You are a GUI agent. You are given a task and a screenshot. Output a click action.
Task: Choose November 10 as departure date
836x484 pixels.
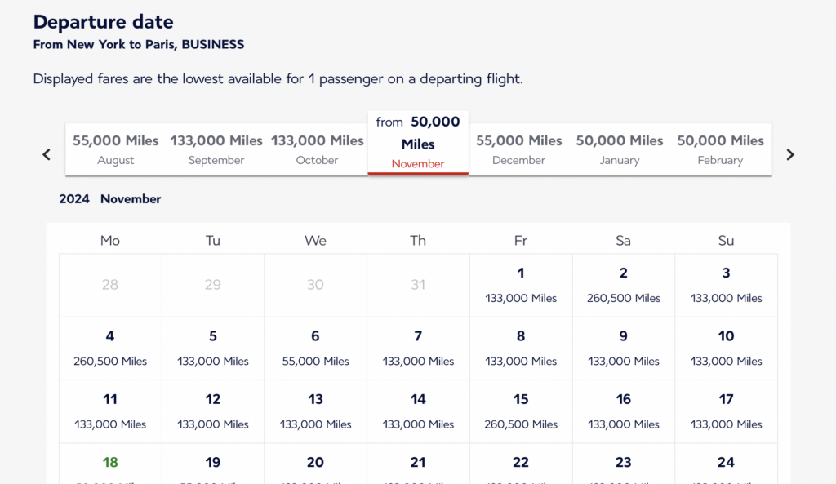pyautogui.click(x=726, y=348)
